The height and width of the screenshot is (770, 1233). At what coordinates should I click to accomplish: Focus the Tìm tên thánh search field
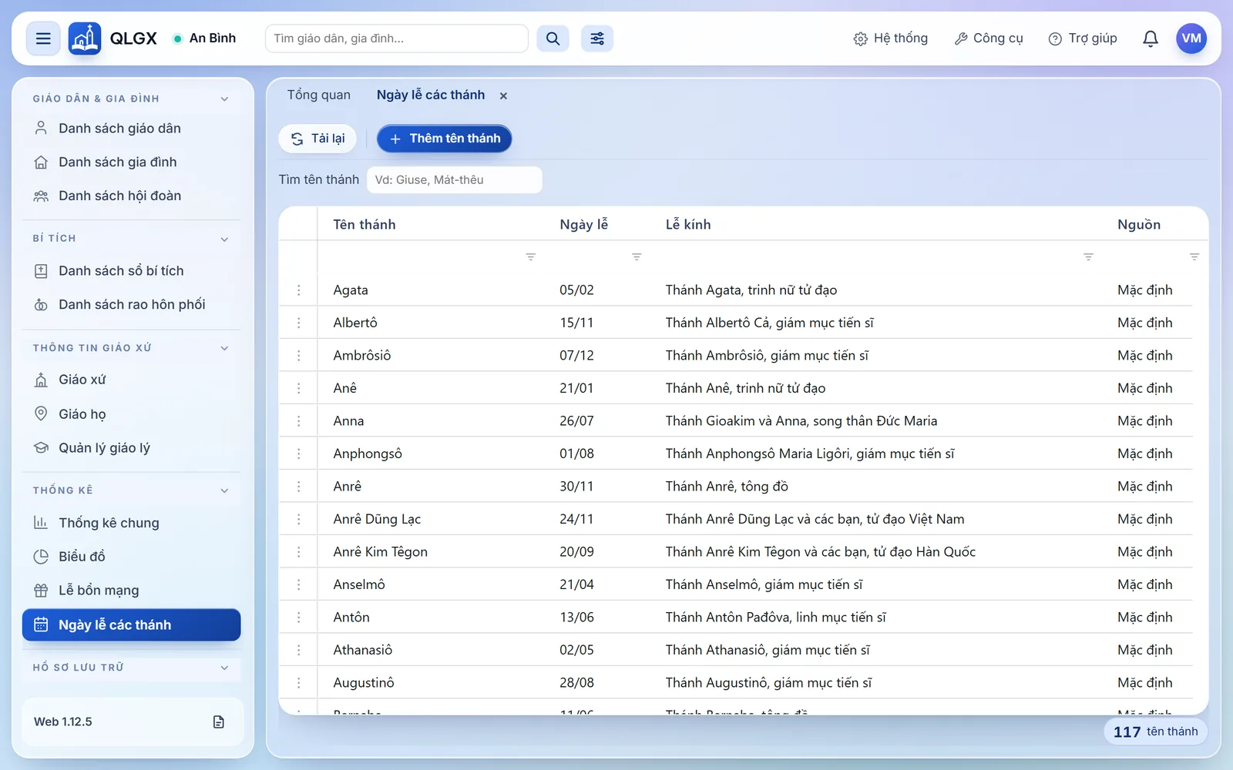pos(455,180)
